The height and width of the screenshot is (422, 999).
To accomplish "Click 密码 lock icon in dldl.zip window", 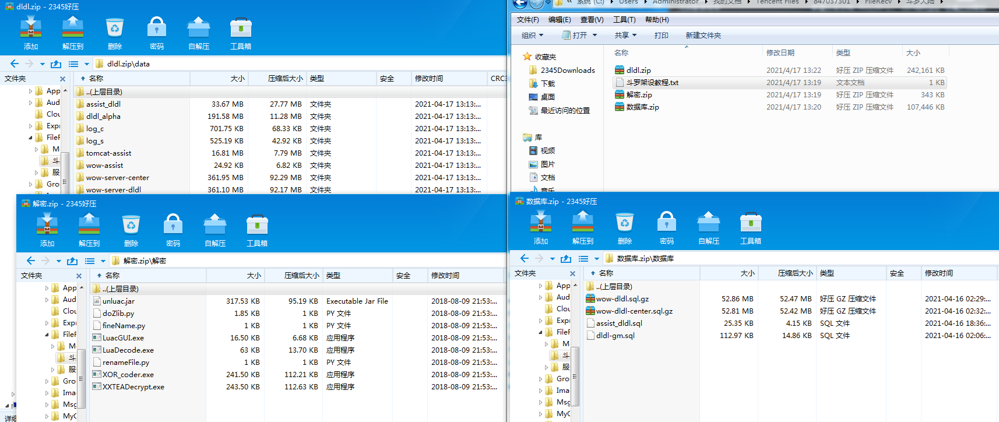I will point(157,27).
